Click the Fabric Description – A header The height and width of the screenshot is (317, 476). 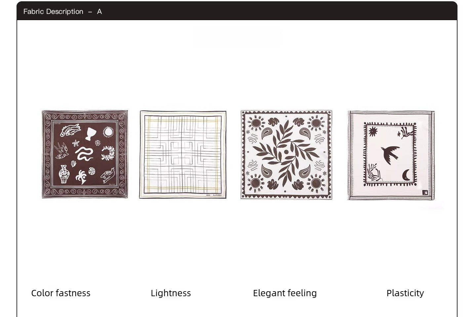coord(62,12)
